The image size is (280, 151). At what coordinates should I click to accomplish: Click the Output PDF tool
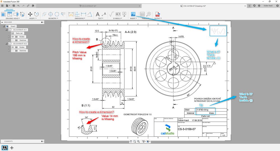point(158,14)
